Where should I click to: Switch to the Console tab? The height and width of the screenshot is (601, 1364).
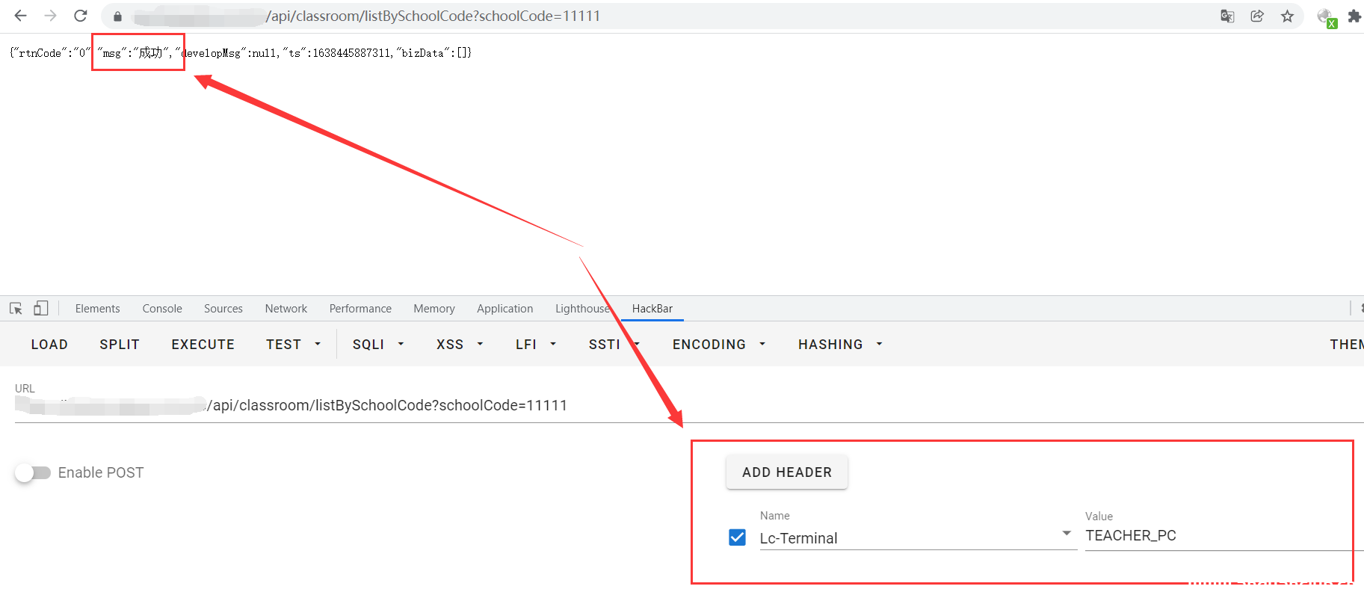coord(162,309)
